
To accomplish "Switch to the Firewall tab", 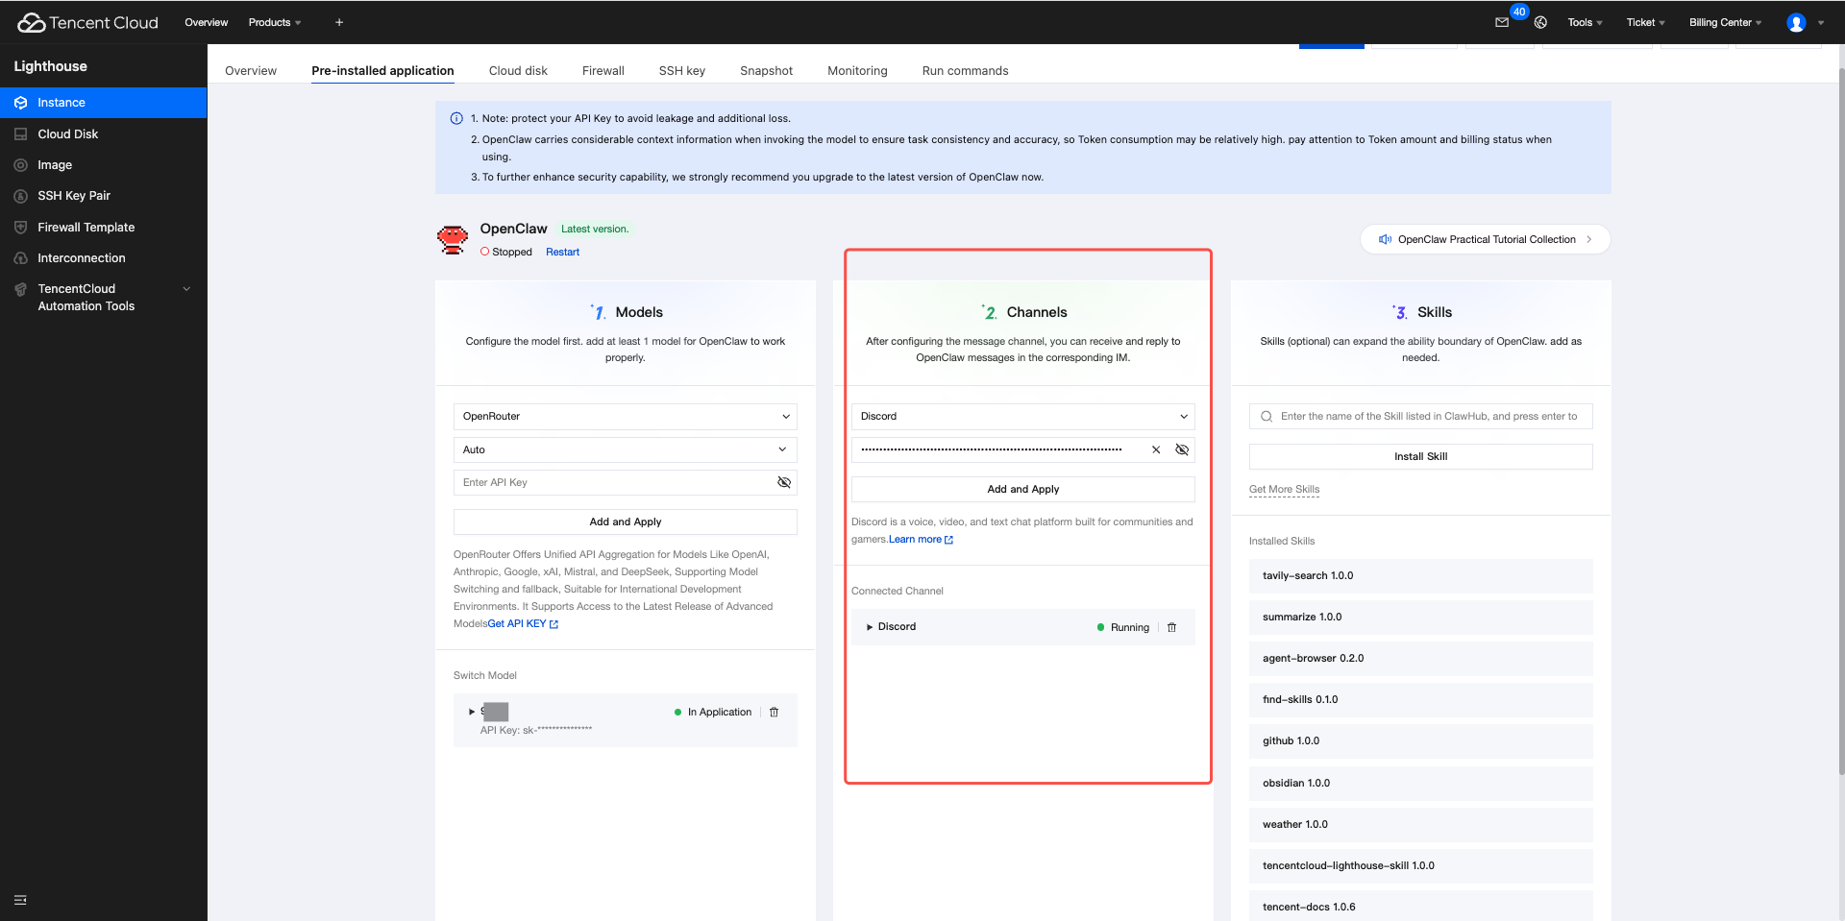I will [x=603, y=71].
